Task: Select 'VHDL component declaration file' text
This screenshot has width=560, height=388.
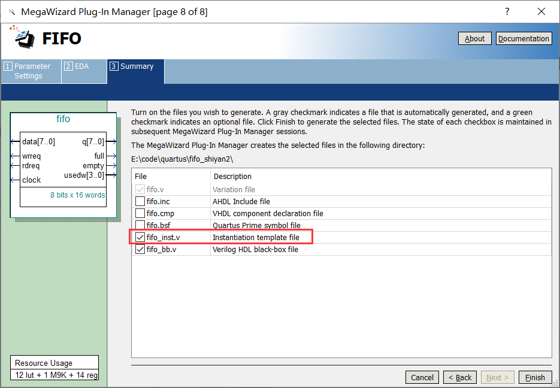Action: coord(268,213)
